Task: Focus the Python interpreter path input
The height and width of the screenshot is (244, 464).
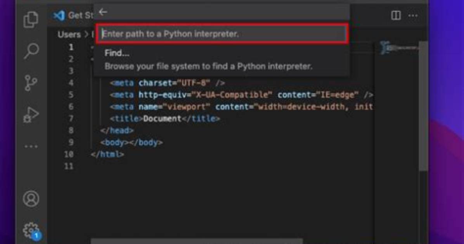Action: pyautogui.click(x=222, y=34)
